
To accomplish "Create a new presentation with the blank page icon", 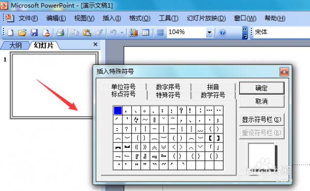I will tap(10, 33).
